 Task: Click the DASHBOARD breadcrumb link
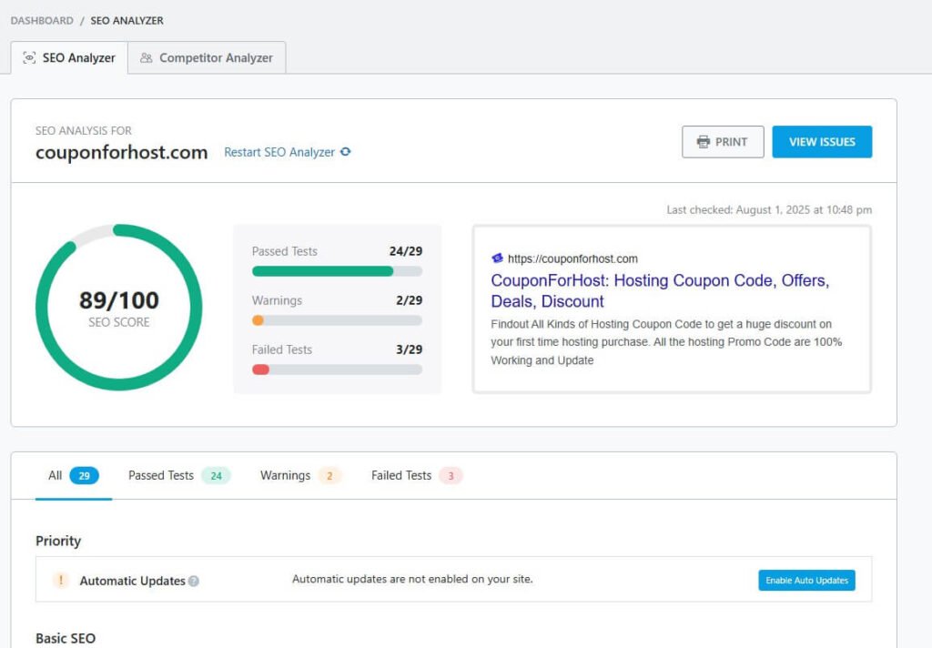[42, 20]
